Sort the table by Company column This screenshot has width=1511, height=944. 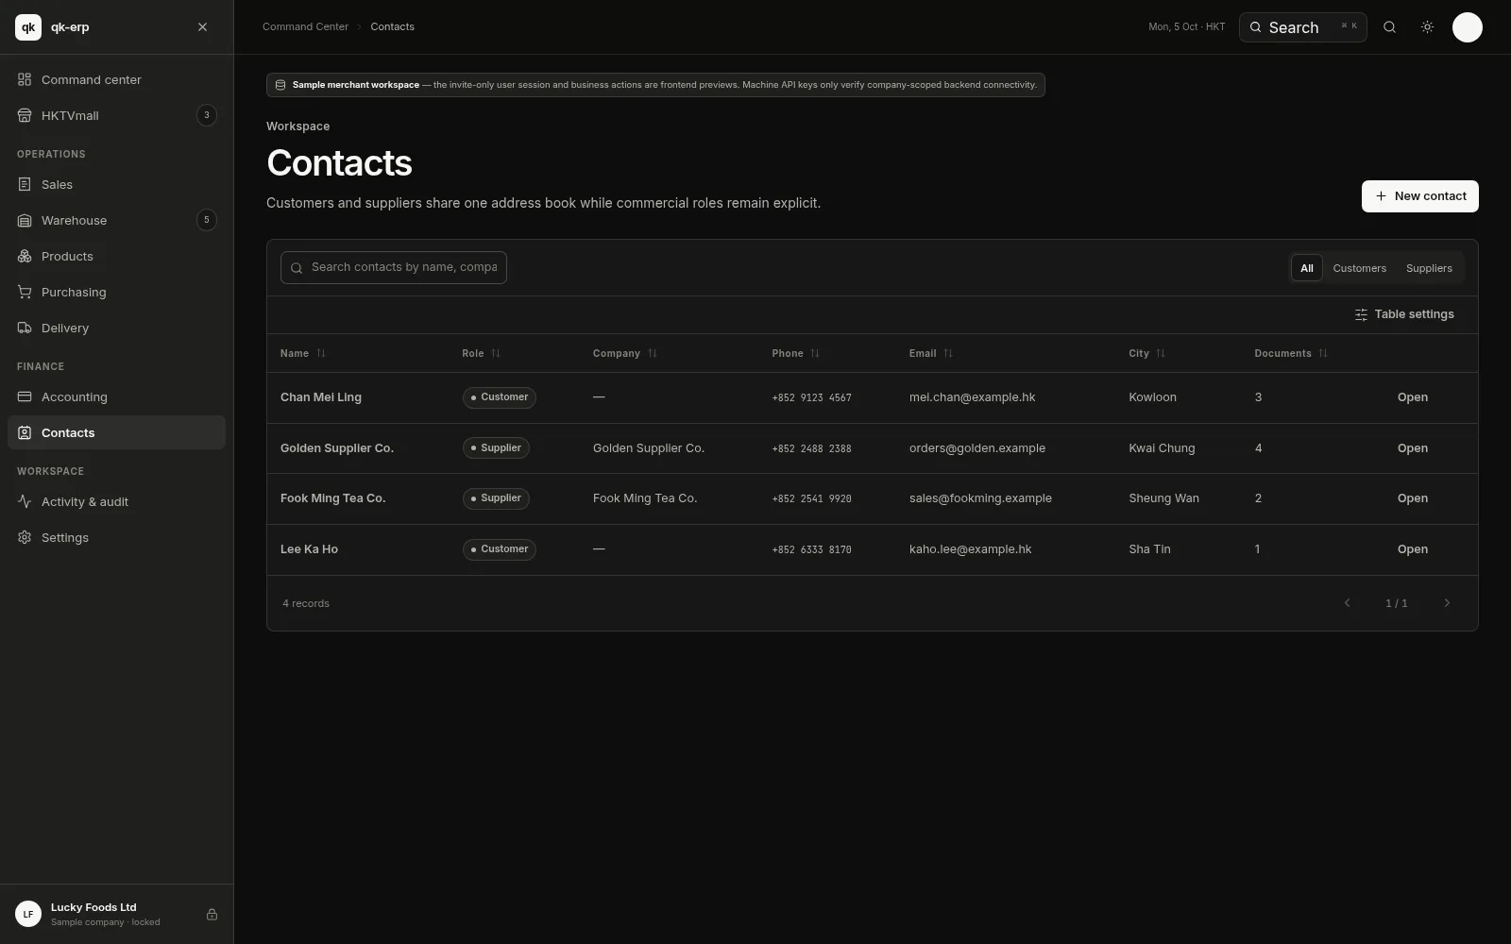point(624,353)
